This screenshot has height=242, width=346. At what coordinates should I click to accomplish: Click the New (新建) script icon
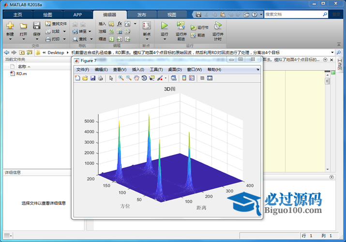coord(10,26)
